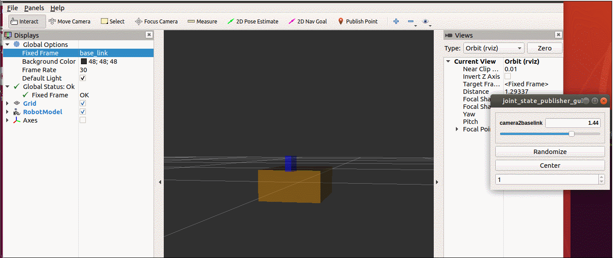Expand the RobotModel display properties
Screen dimensions: 613x258
[7, 112]
